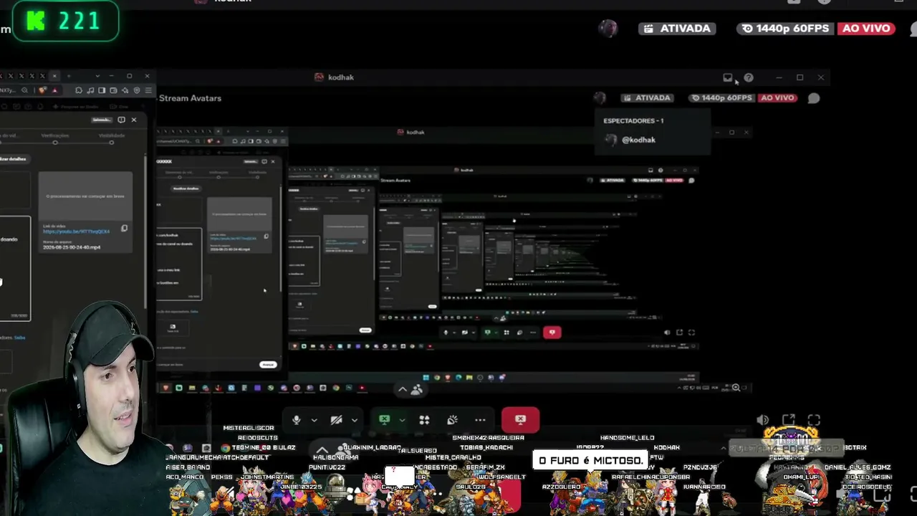This screenshot has height=516, width=917.
Task: Open the browser AI sparkle icon
Action: pyautogui.click(x=125, y=90)
